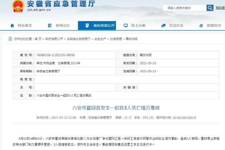The height and width of the screenshot is (150, 225).
Task: Click 事故快报 in the breadcrumb
Action: pyautogui.click(x=132, y=39)
